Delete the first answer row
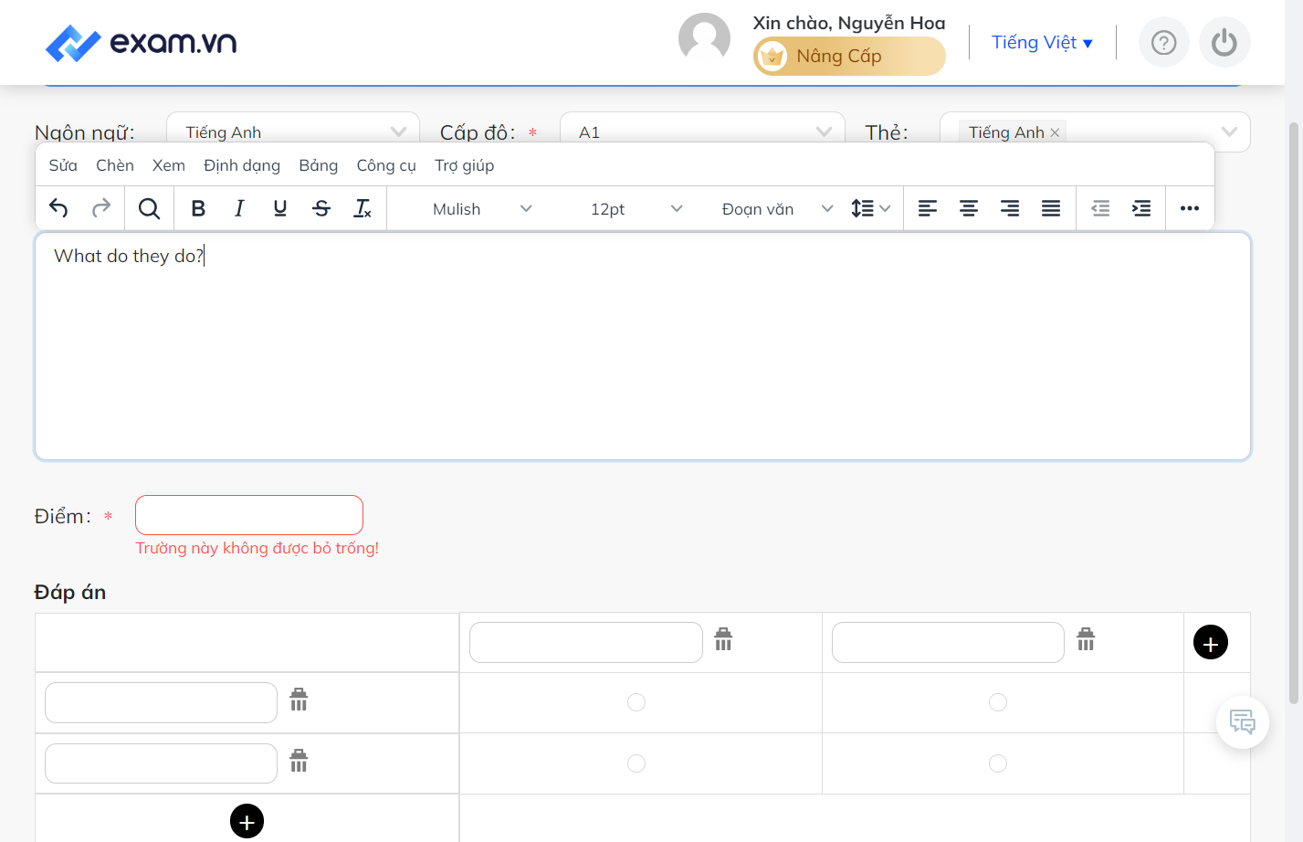Image resolution: width=1303 pixels, height=842 pixels. (299, 700)
